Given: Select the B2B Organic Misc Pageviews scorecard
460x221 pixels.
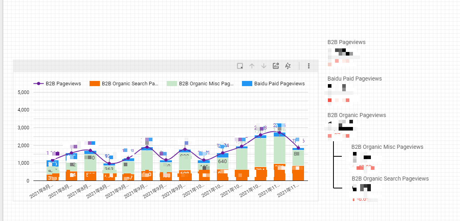Looking at the screenshot, I should 387,147.
